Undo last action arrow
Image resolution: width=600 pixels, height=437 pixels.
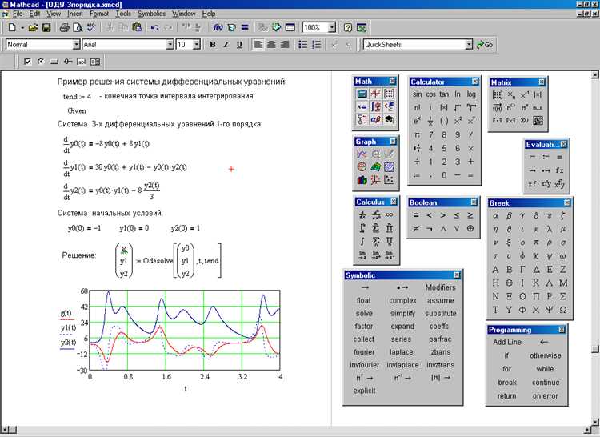154,27
